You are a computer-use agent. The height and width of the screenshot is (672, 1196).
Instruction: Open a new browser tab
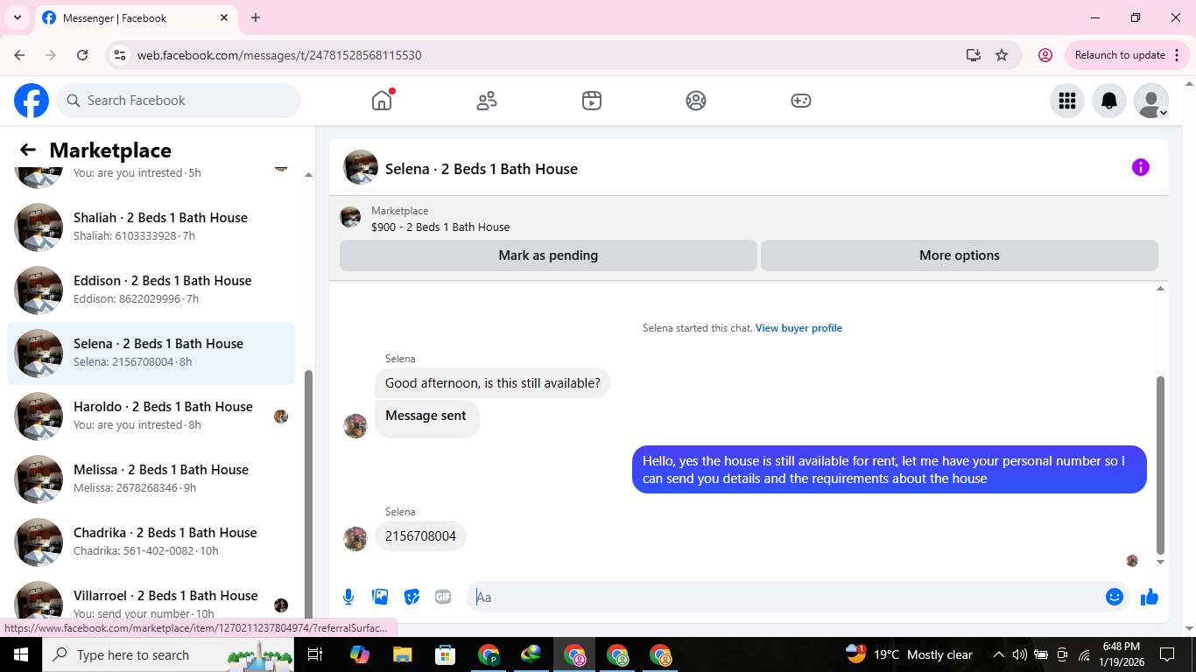(256, 17)
